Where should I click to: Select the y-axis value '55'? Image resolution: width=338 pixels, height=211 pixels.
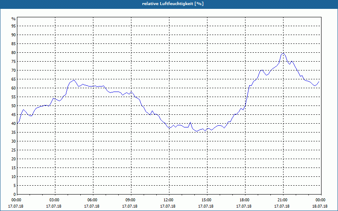click(14, 97)
